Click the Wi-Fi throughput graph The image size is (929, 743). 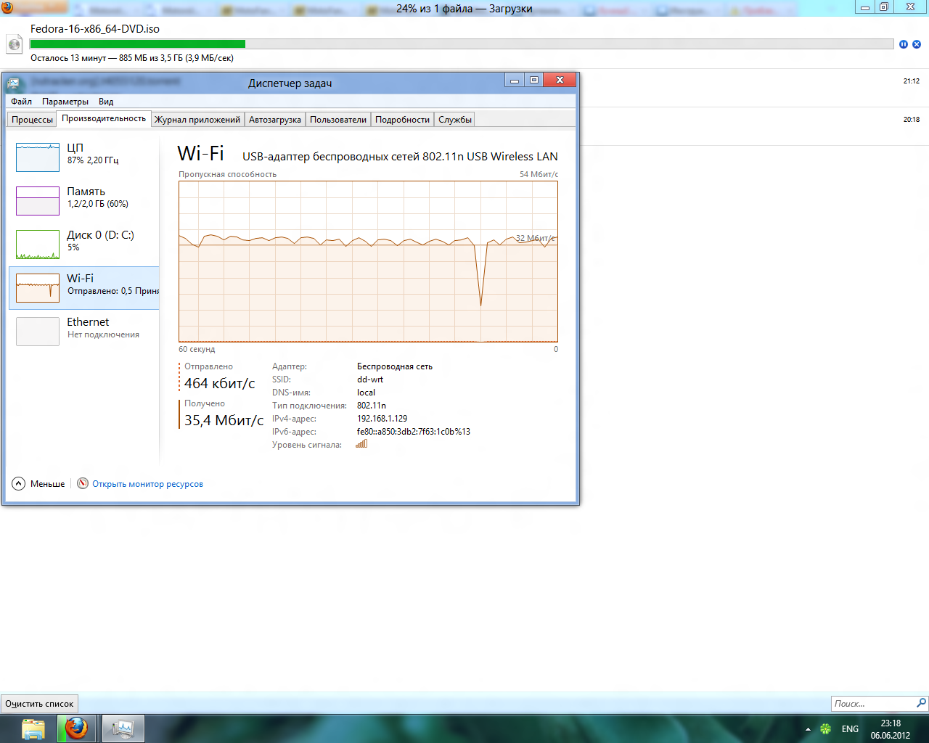pos(368,261)
